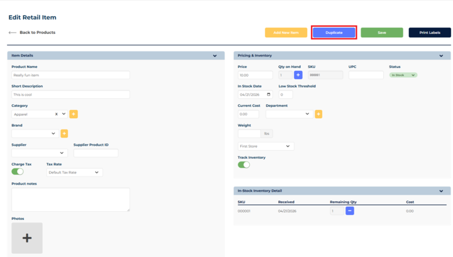Viewport: 453px width, 257px height.
Task: Toggle the Track Inventory switch
Action: coord(243,165)
